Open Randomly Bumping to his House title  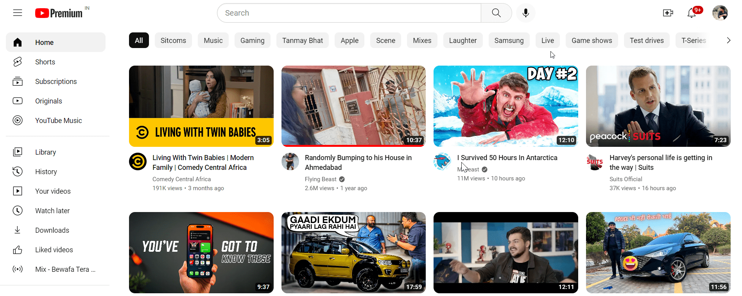click(x=358, y=162)
